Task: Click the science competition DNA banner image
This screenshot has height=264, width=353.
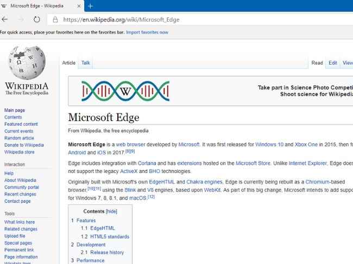Action: [x=125, y=91]
